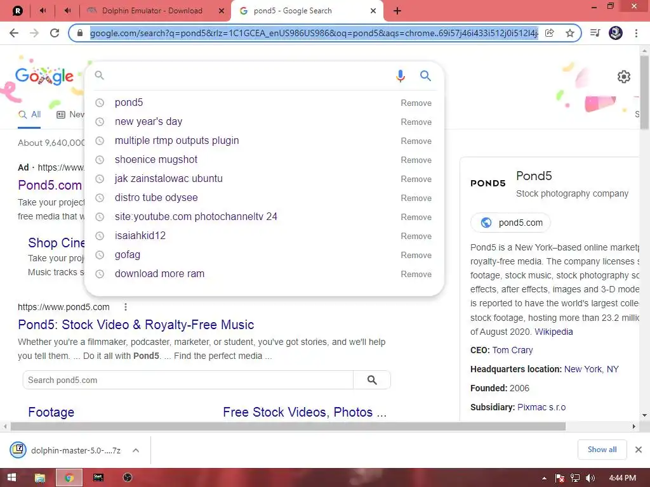Remove 'download more ram' from history
This screenshot has width=650, height=487.
pos(416,275)
